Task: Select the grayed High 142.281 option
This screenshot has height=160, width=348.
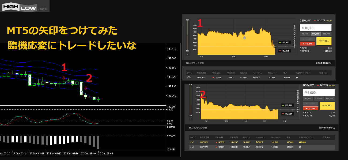Action: click(x=307, y=39)
